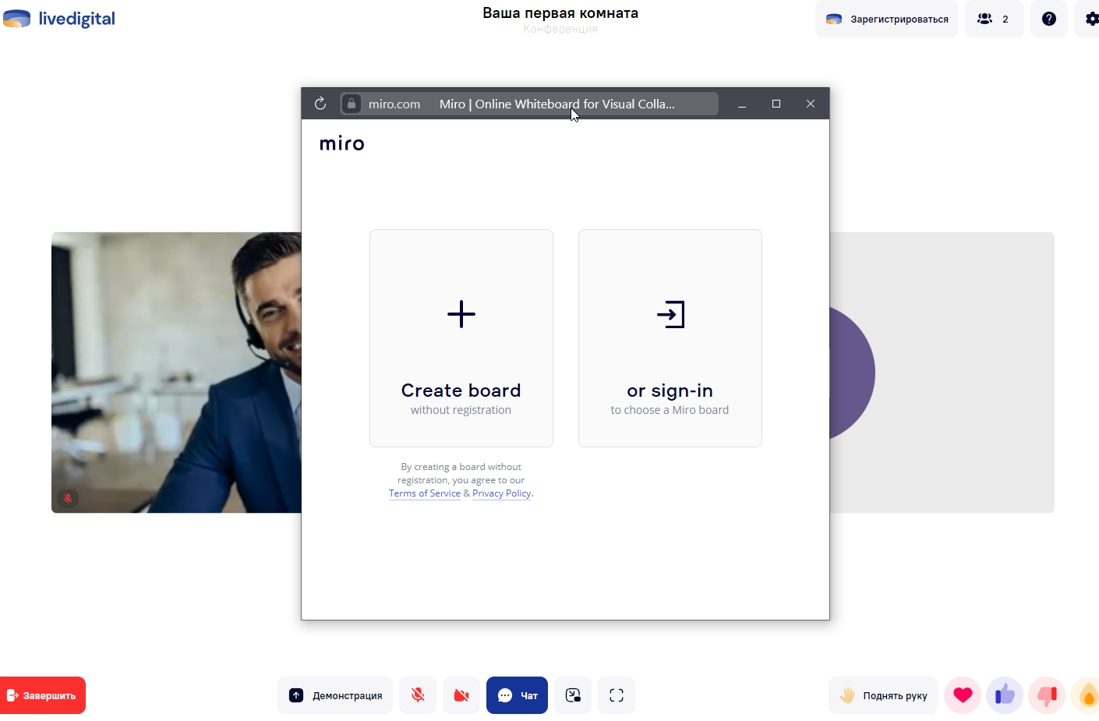Send the thumbs down reaction
1099x721 pixels.
(1047, 695)
